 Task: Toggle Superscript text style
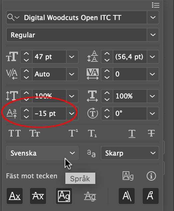click(x=73, y=133)
